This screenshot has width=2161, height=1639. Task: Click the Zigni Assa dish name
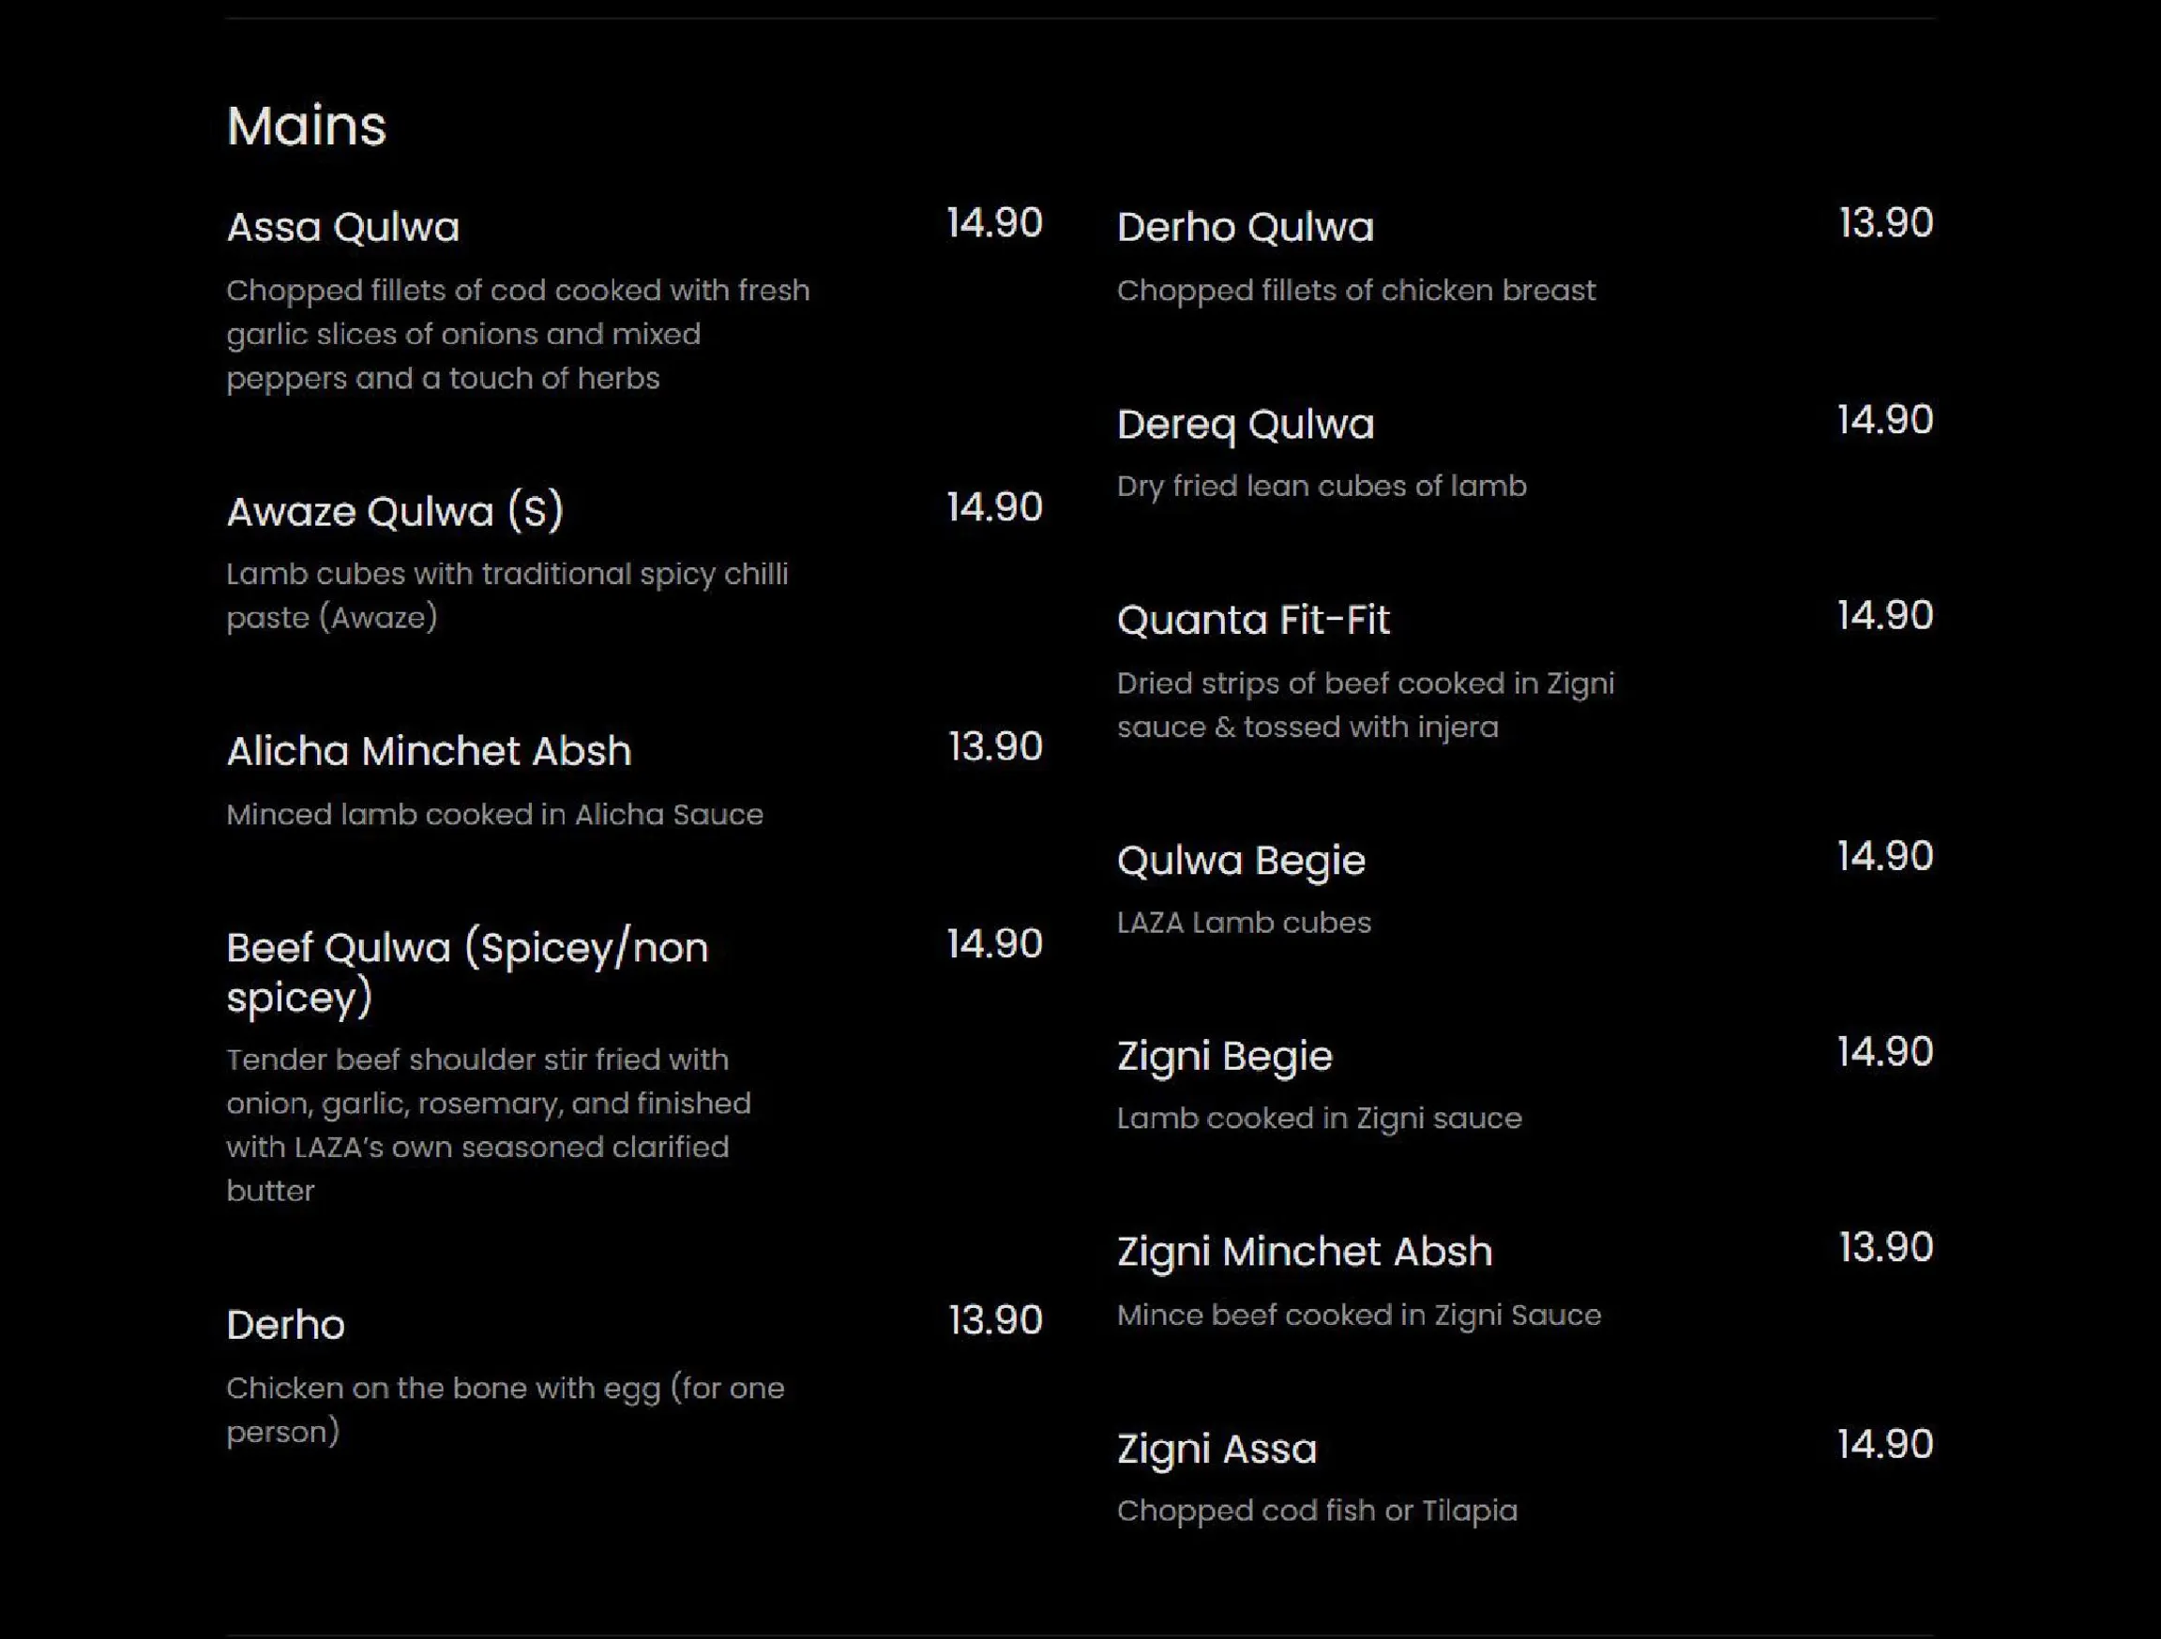1217,1449
